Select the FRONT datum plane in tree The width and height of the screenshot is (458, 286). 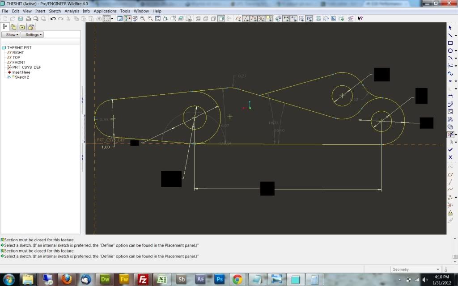point(19,63)
